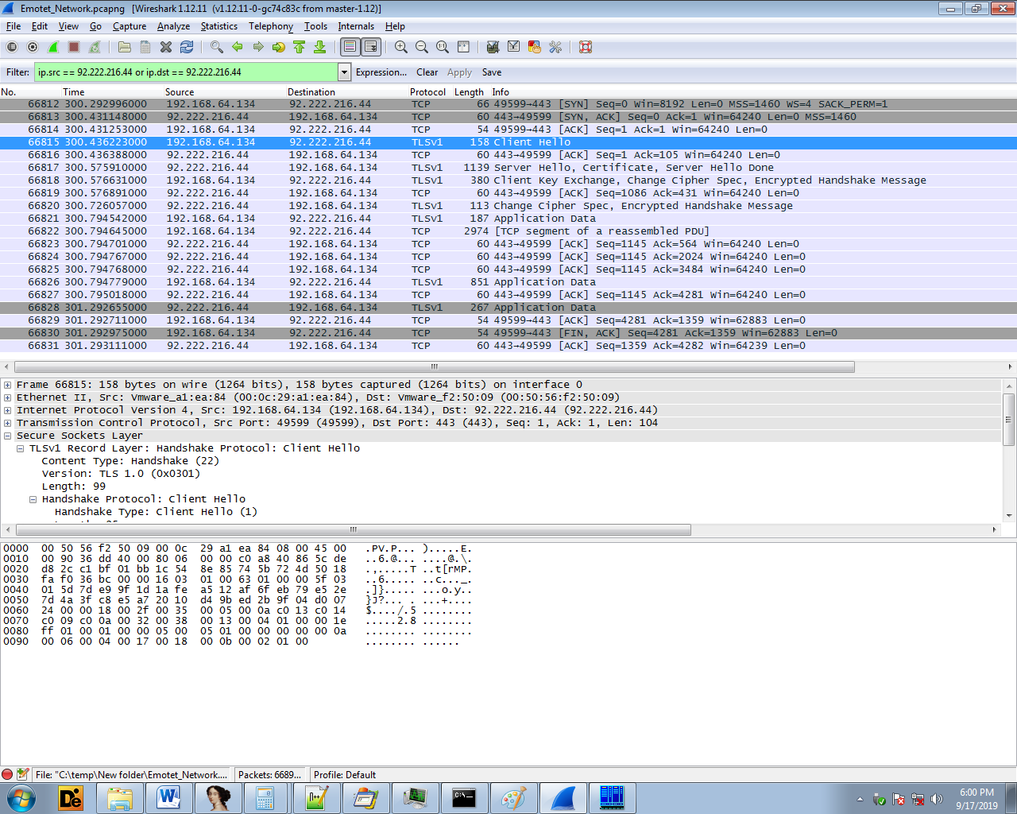Open the Telephony menu
This screenshot has height=814, width=1017.
point(271,26)
